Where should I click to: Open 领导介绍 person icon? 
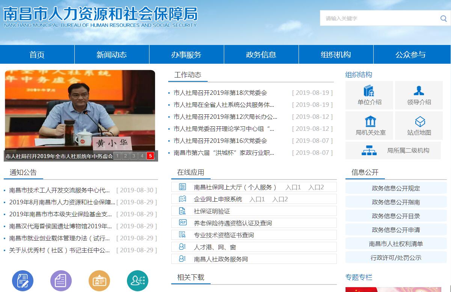pos(419,91)
